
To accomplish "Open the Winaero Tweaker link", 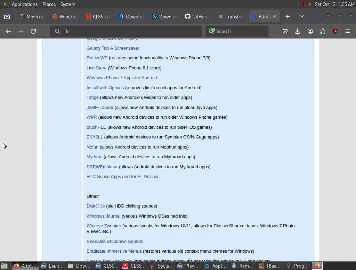I will coord(104,226).
